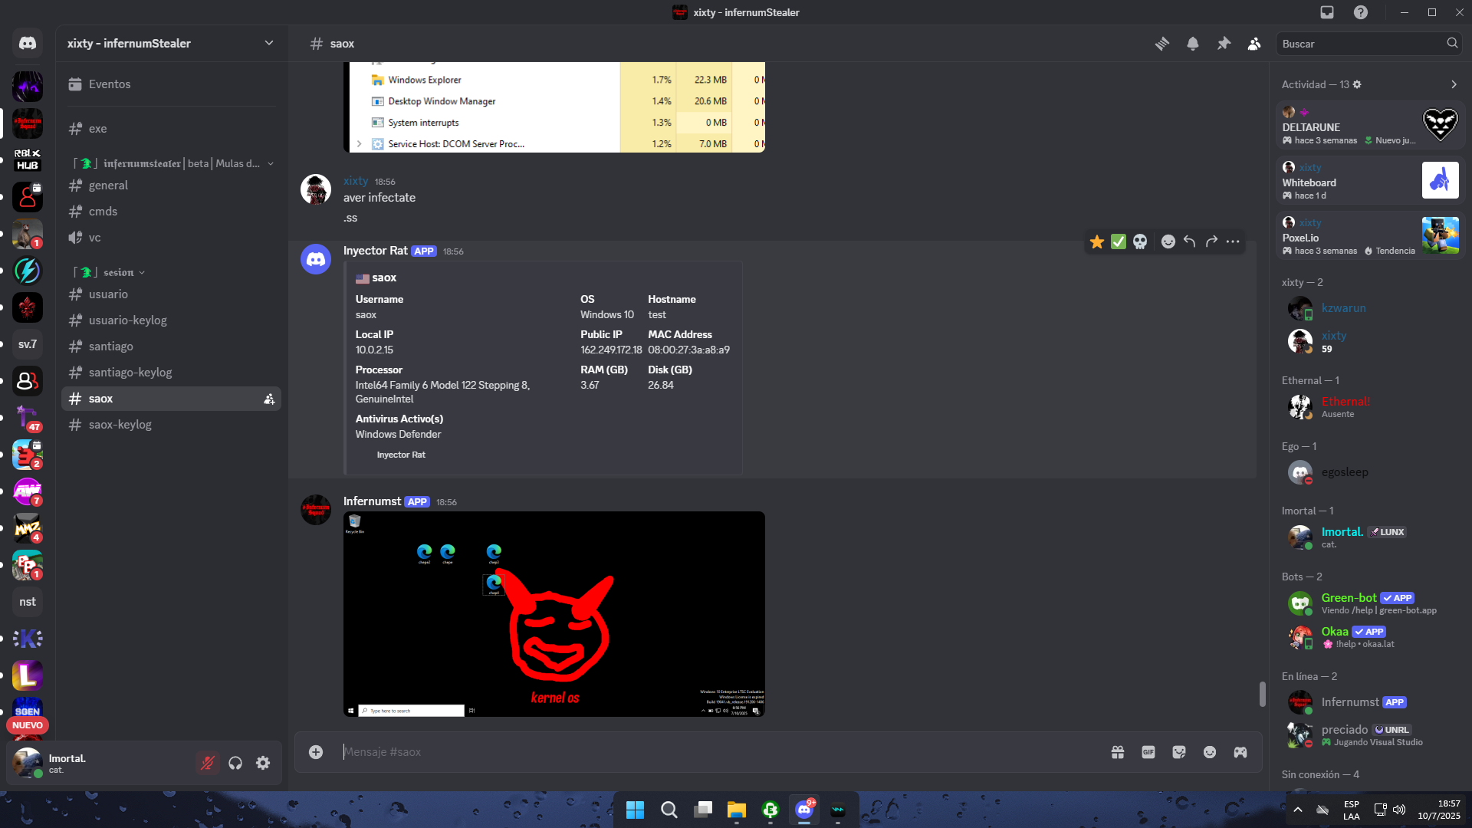Forward the Inyector Rat message
Viewport: 1472px width, 828px height.
[1211, 242]
